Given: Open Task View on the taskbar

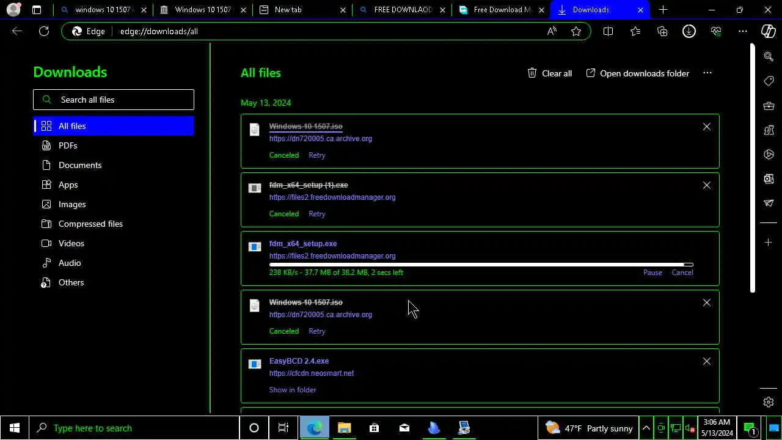Looking at the screenshot, I should point(283,428).
